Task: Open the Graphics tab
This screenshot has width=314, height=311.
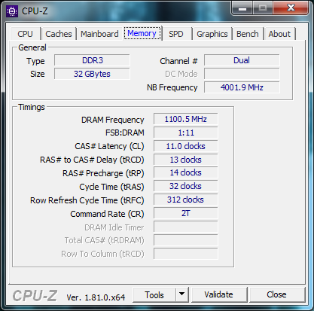Action: pos(212,34)
